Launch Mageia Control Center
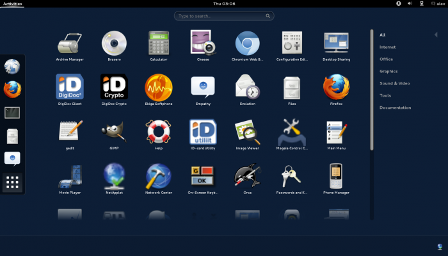Image resolution: width=448 pixels, height=256 pixels. tap(292, 134)
